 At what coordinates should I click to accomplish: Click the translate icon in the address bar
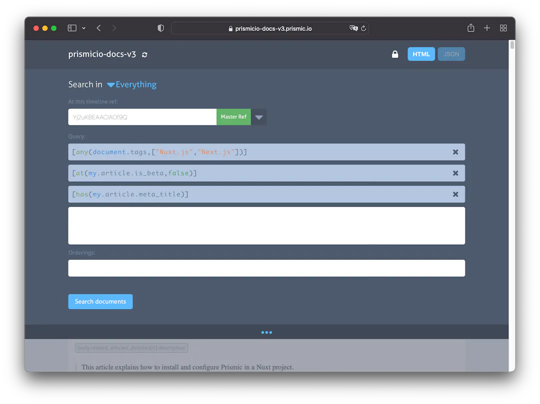click(x=353, y=28)
